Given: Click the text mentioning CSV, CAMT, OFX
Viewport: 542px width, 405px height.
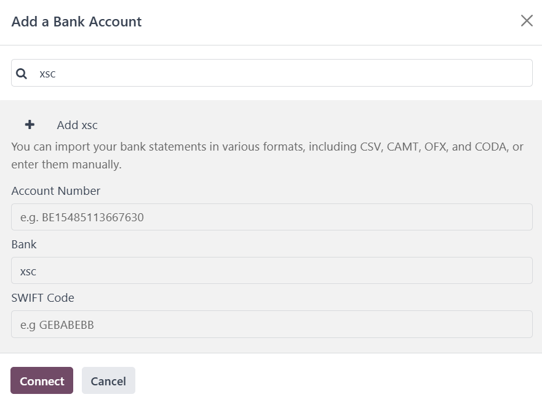Looking at the screenshot, I should tap(267, 147).
